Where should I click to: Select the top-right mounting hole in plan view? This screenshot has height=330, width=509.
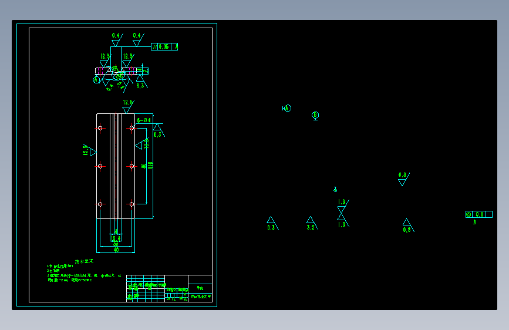pyautogui.click(x=132, y=128)
